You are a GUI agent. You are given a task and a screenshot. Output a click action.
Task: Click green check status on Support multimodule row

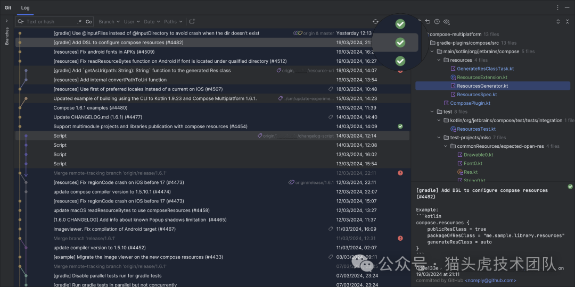click(400, 126)
